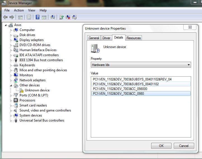Expand the System devices tree node
Screen dimensions: 202x159
[11, 116]
